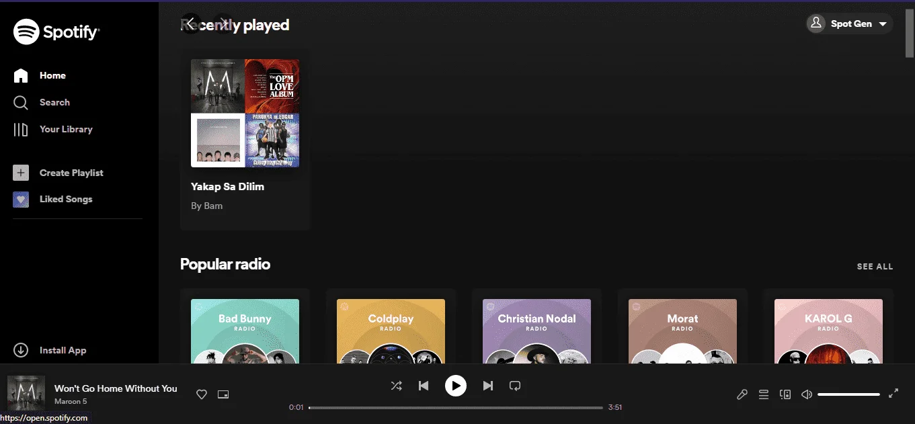The height and width of the screenshot is (424, 915).
Task: Mute the volume speaker icon
Action: [807, 394]
